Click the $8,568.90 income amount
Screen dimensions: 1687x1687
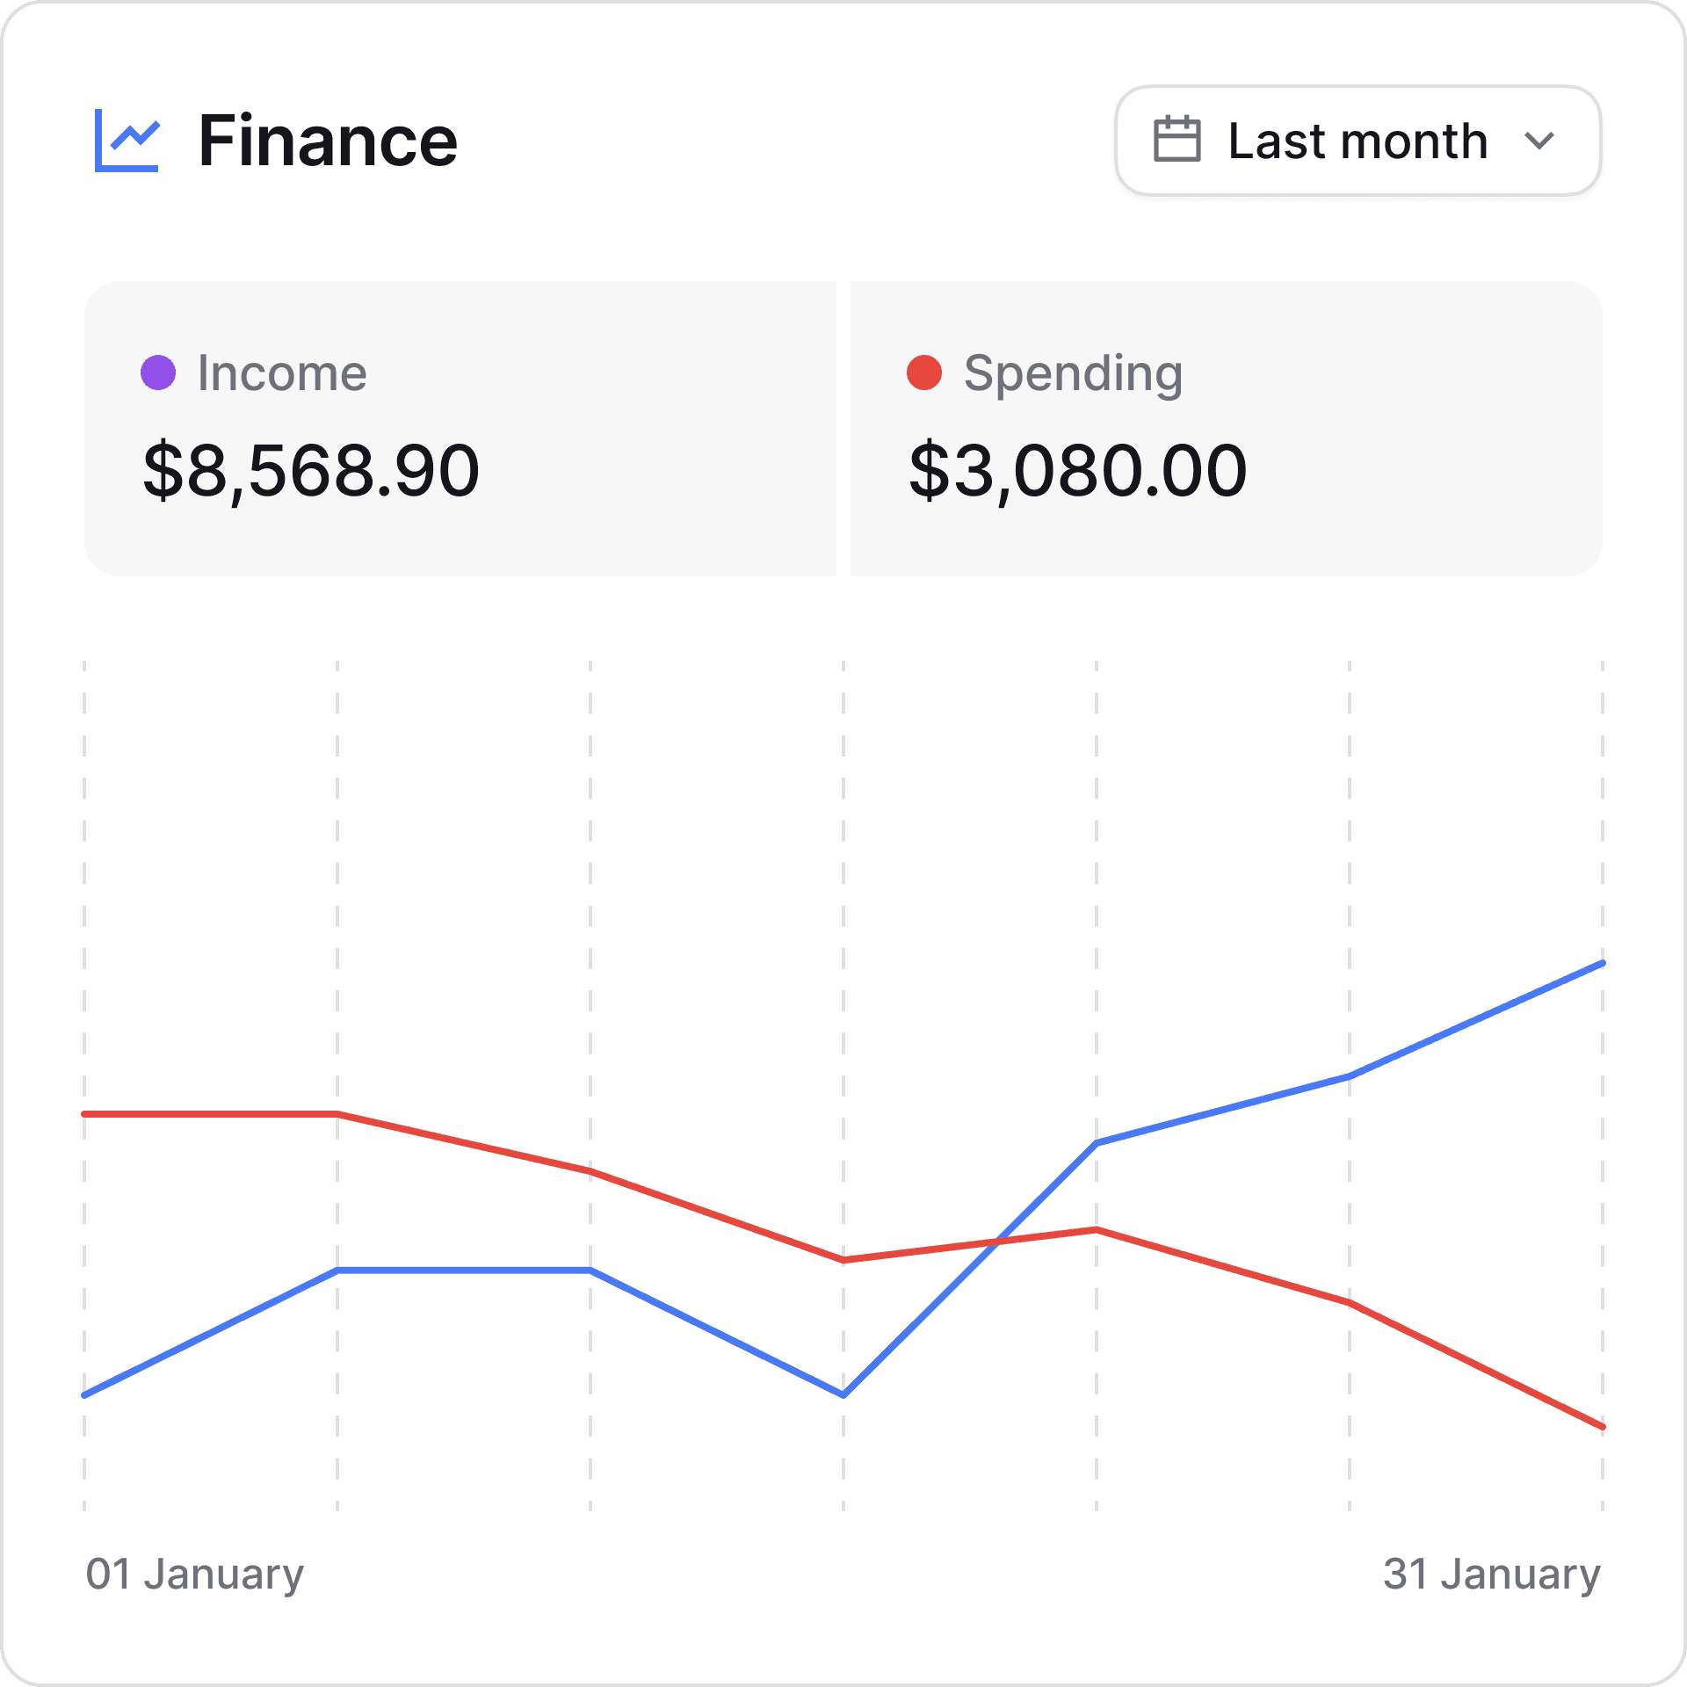[311, 472]
